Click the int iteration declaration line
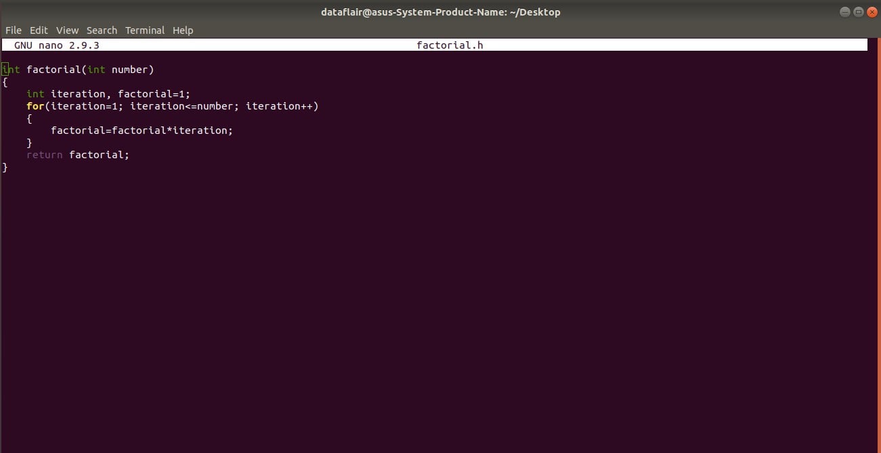The height and width of the screenshot is (453, 881). pyautogui.click(x=108, y=93)
